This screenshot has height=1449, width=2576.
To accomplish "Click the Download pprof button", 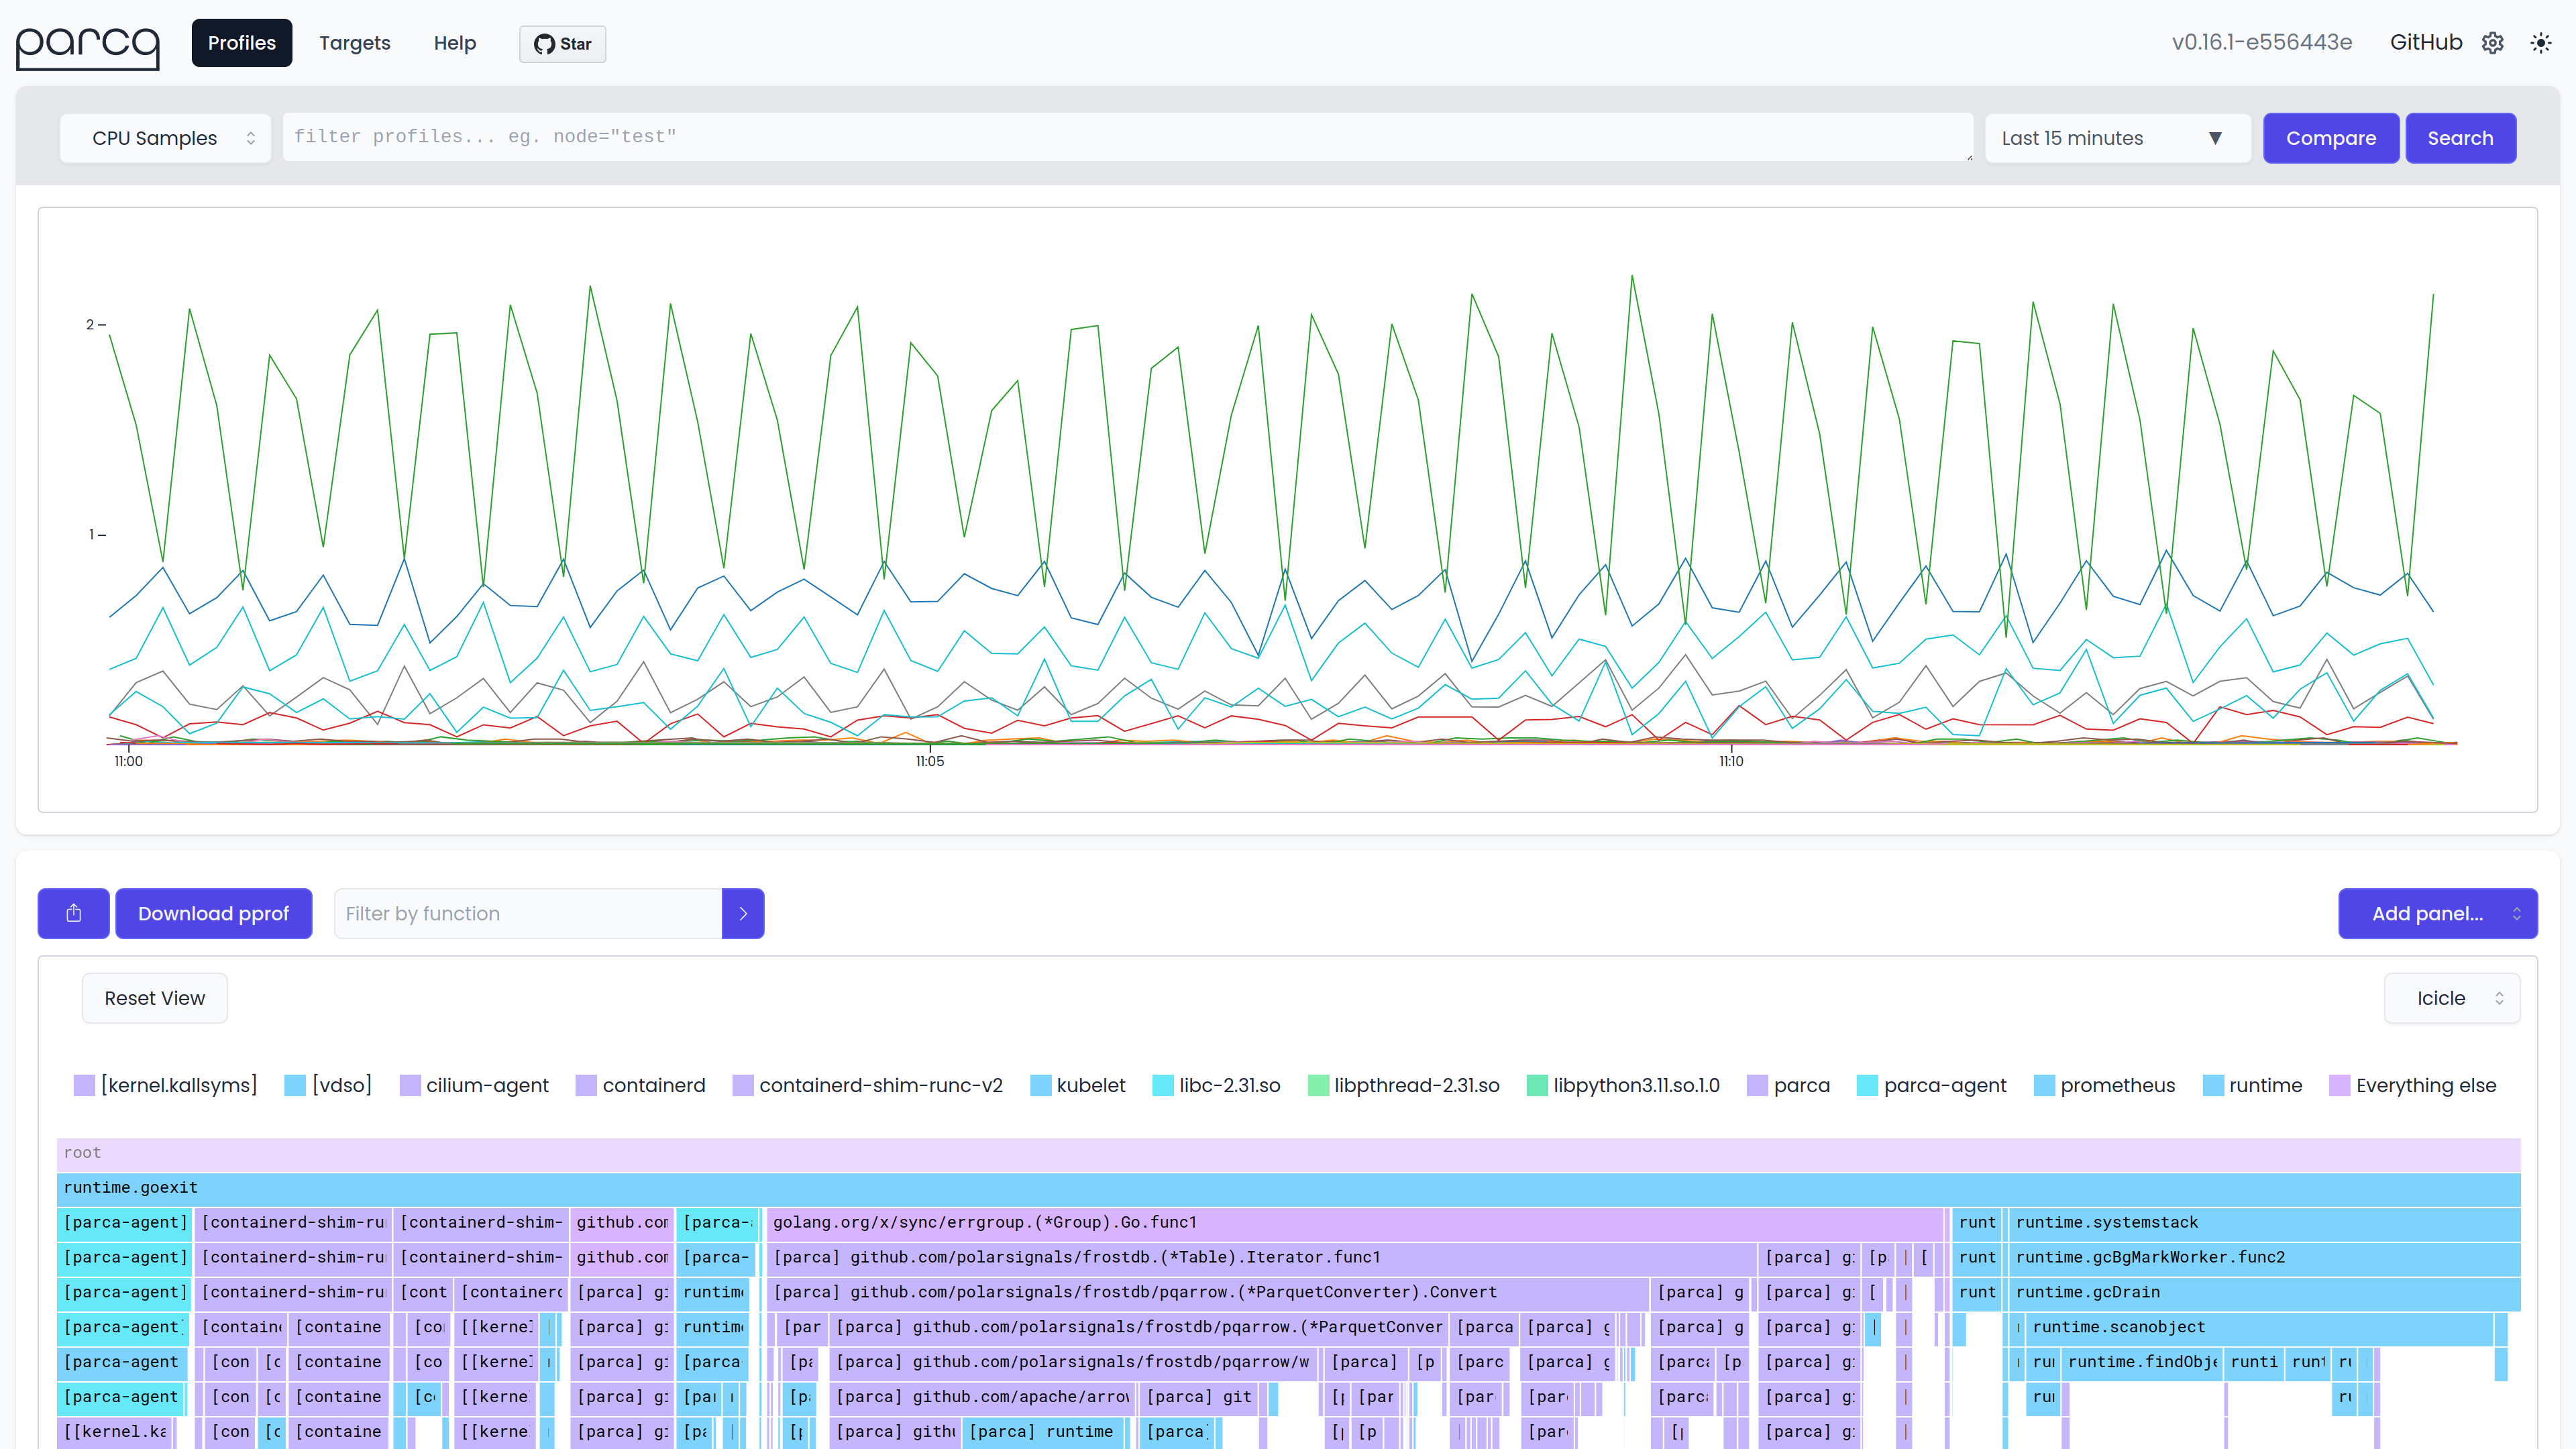I will pos(213,913).
